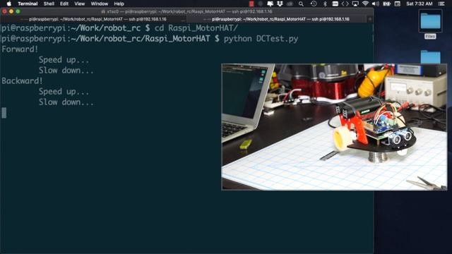Click the Terminal window title bar text

tap(186, 11)
